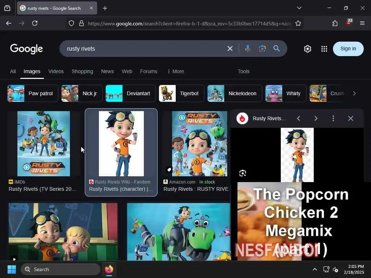Filter images by Deviantart chip
Viewport: 371px width, 278px height.
point(130,93)
